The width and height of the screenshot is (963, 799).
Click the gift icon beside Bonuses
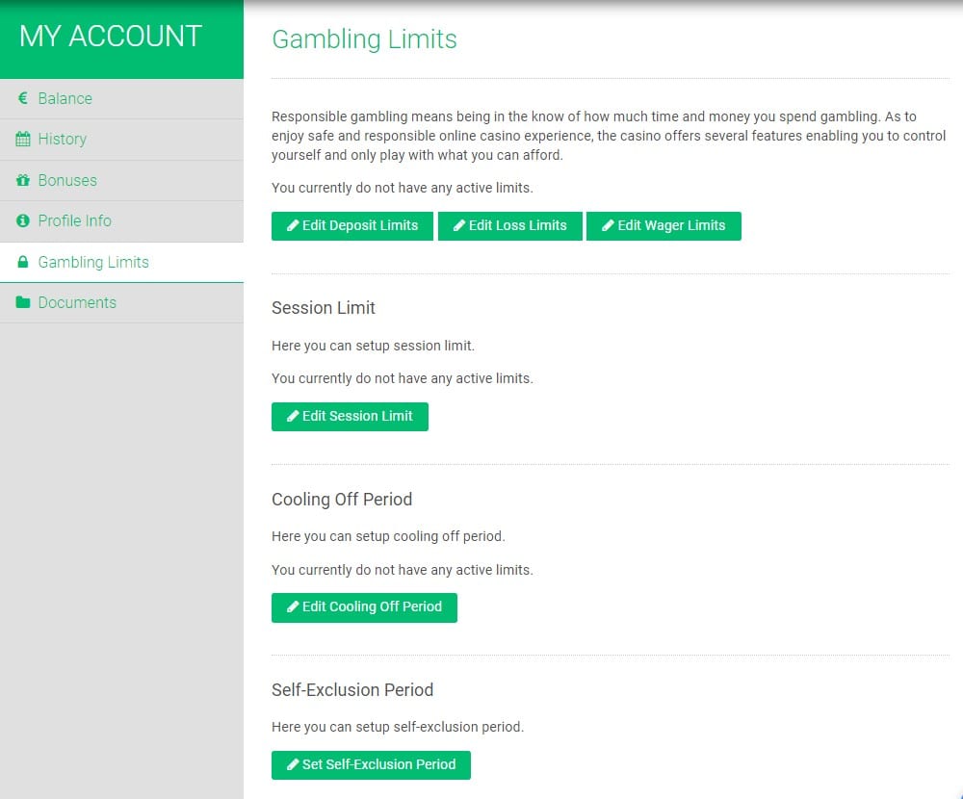[x=23, y=180]
